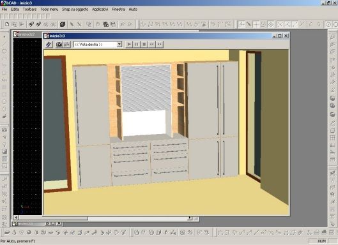Click the Fast-forward animation button
Image resolution: width=338 pixels, height=245 pixels.
[159, 45]
